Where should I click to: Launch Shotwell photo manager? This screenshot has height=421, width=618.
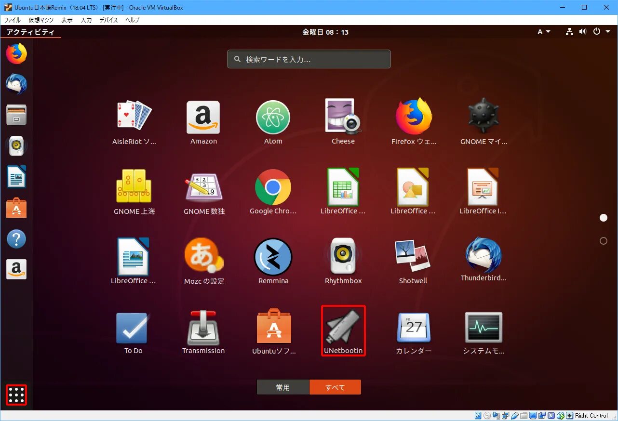[x=413, y=261]
